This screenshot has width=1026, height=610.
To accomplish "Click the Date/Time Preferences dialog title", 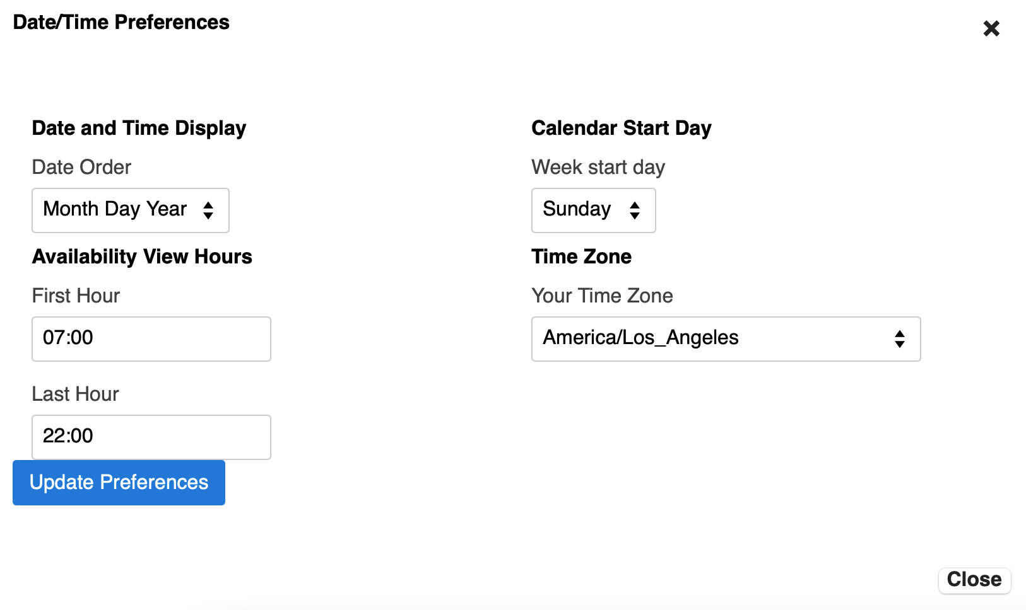I will coord(121,22).
